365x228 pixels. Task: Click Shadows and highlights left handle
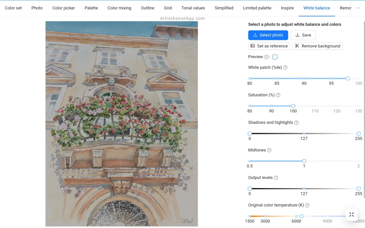pos(250,133)
